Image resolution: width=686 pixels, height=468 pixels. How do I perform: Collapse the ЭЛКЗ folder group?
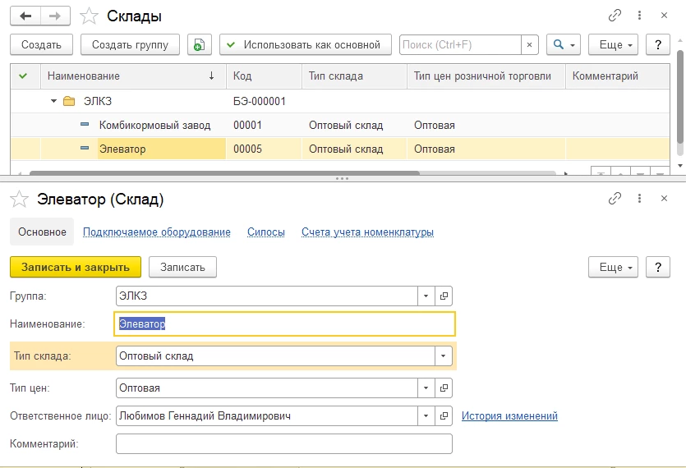coord(53,102)
